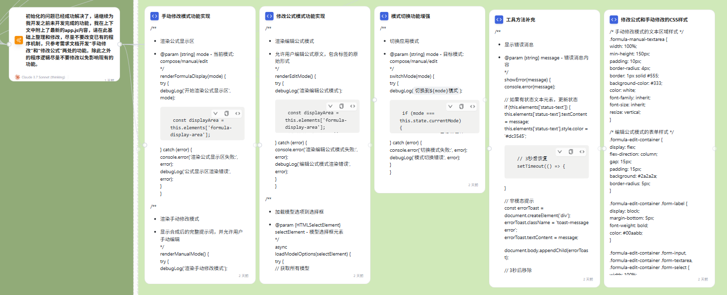Click left connection handle of 模式切换功能增强 card
The width and height of the screenshot is (727, 295).
click(375, 100)
